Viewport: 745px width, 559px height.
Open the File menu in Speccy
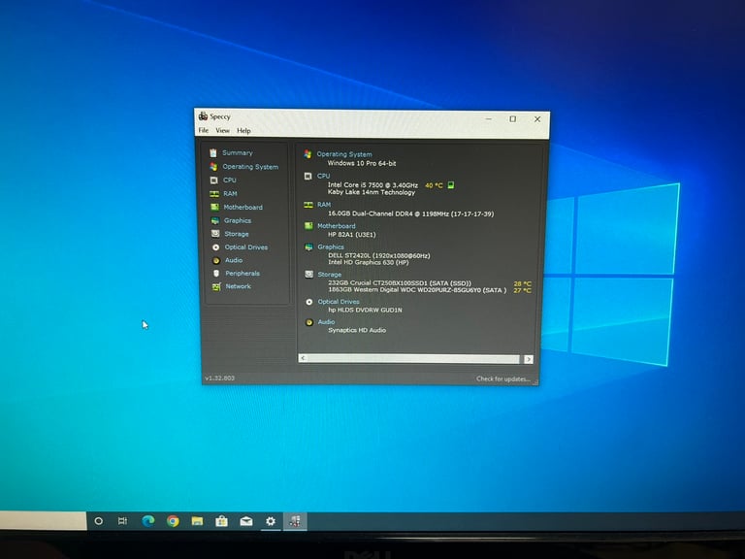[x=204, y=130]
